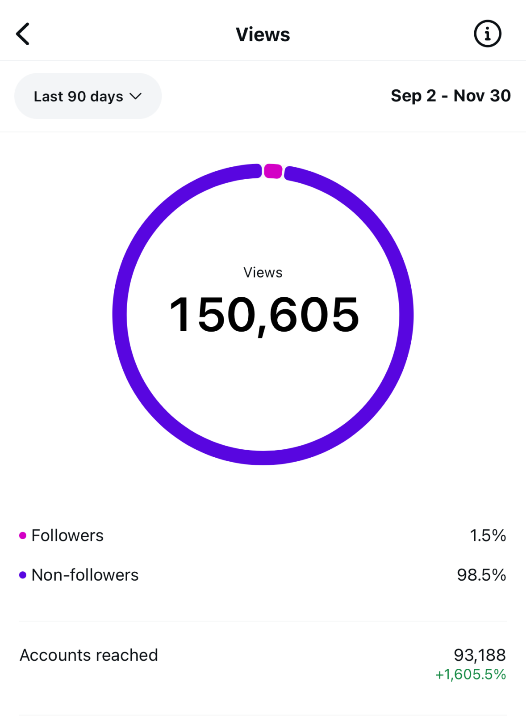Click the magenta Followers legend dot
Viewport: 526px width, 717px height.
tap(23, 536)
